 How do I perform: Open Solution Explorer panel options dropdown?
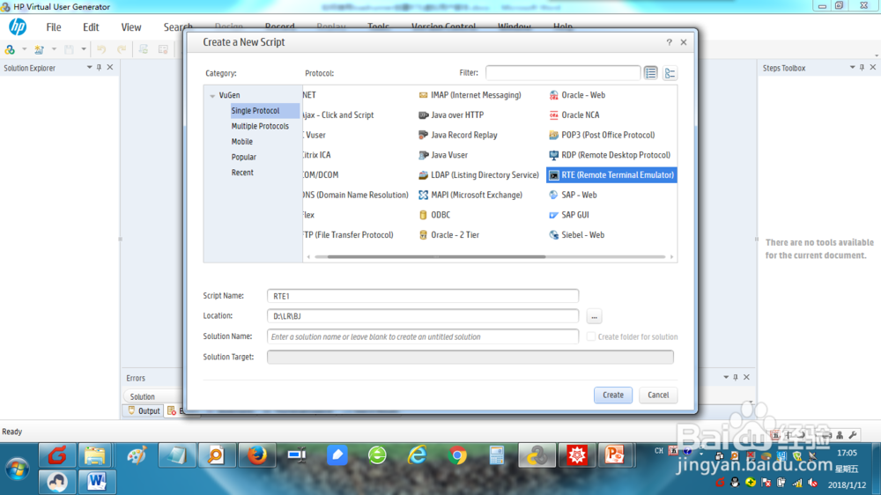click(x=89, y=68)
